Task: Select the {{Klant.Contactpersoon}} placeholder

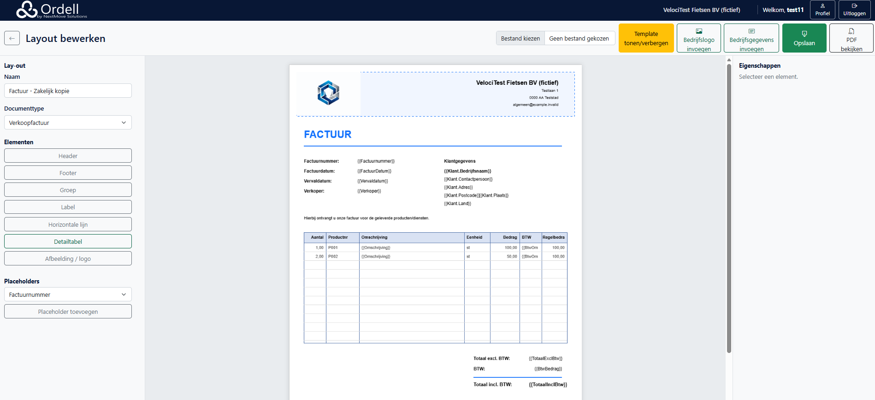Action: 468,179
